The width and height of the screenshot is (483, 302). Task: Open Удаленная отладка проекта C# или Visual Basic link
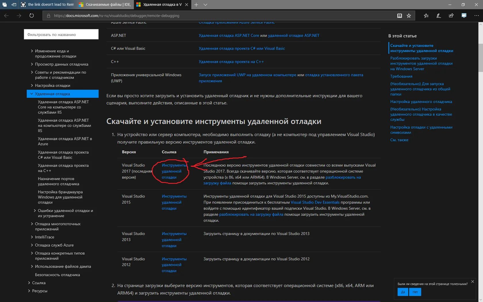pyautogui.click(x=242, y=48)
